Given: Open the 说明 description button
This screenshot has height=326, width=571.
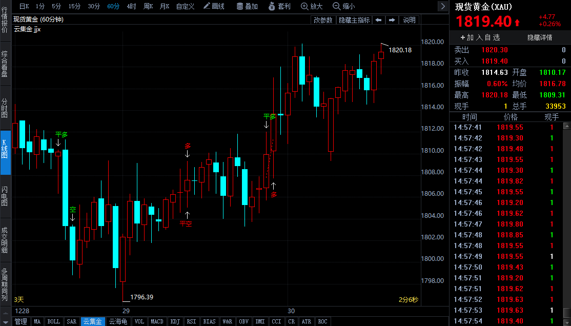Looking at the screenshot, I should tap(410, 20).
